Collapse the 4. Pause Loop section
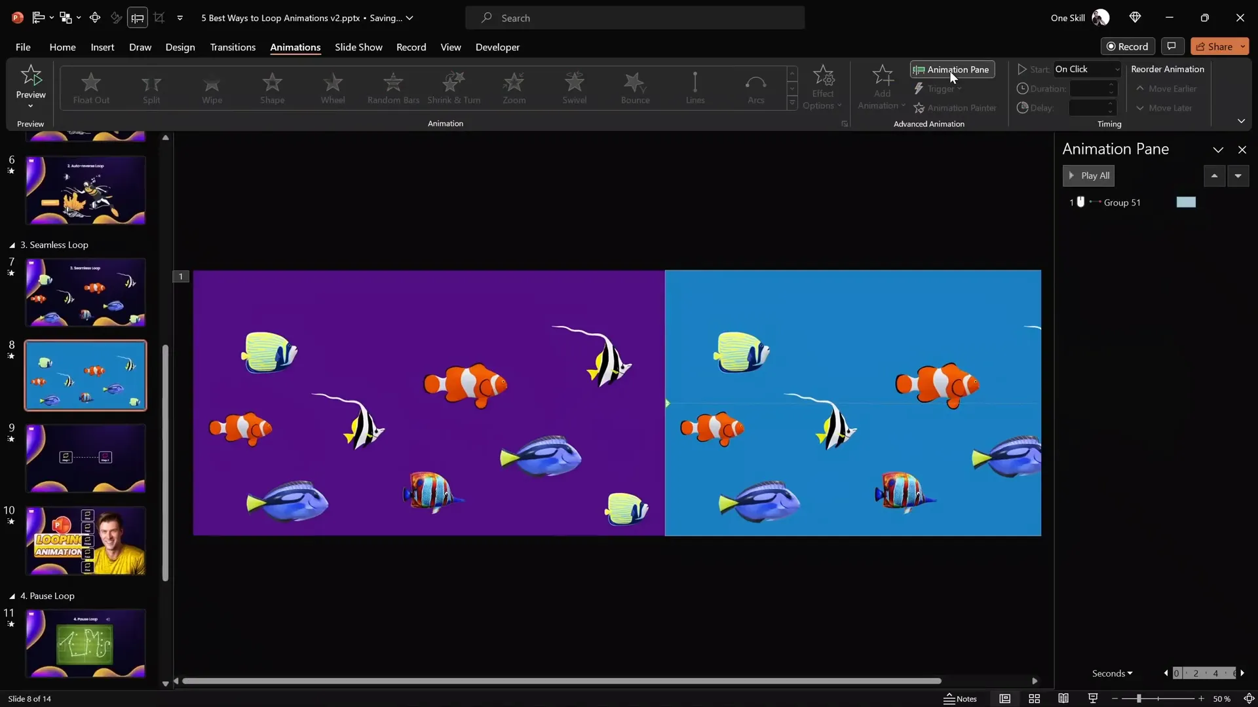The image size is (1258, 707). [x=12, y=596]
